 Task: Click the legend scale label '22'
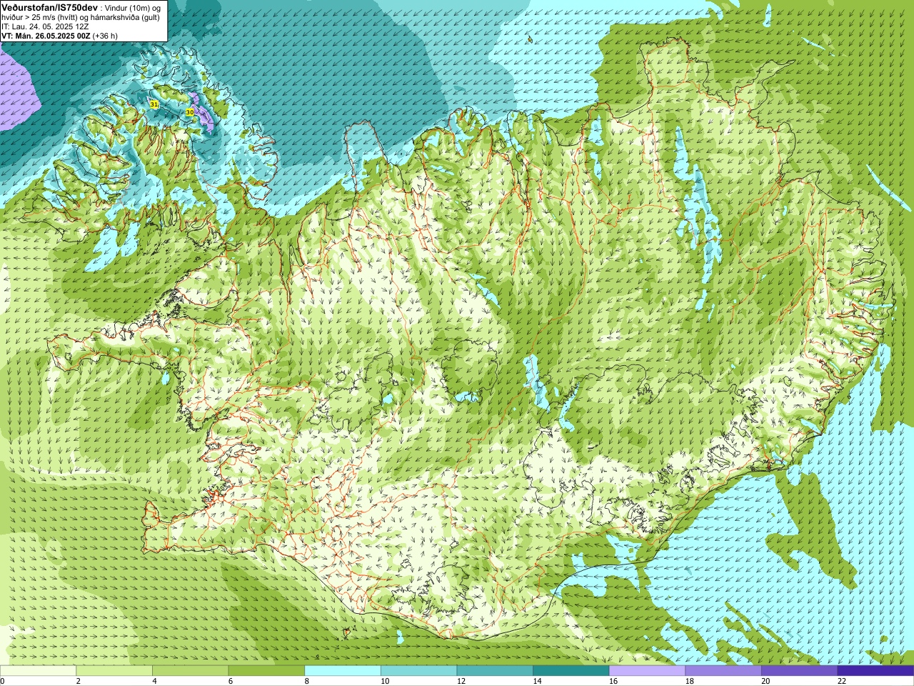pyautogui.click(x=842, y=681)
